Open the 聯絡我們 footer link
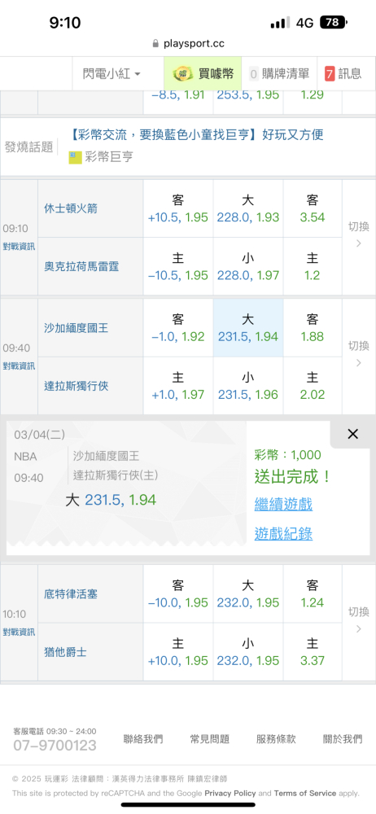Viewport: 376px width, 814px height. 142,739
